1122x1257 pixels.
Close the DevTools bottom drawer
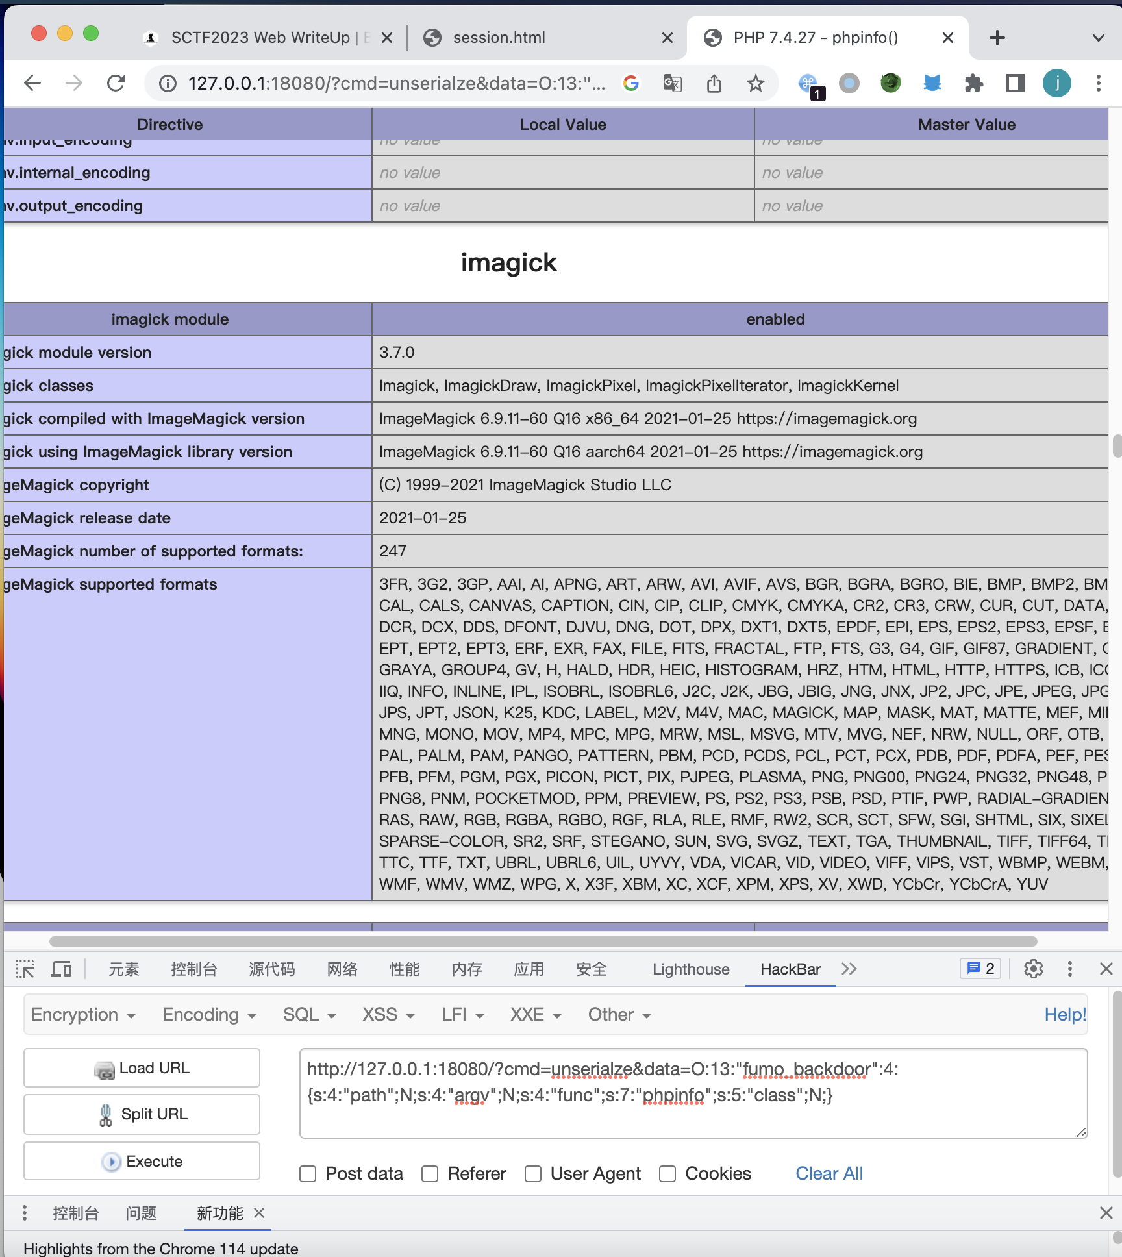(1106, 1213)
